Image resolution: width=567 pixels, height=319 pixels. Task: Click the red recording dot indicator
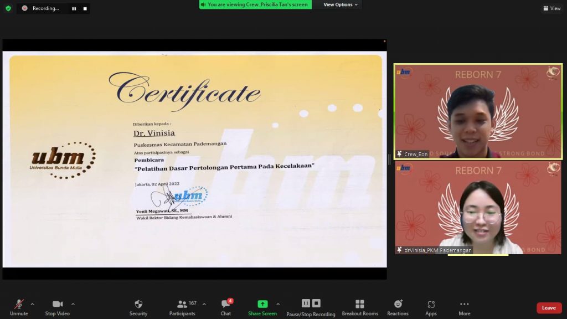click(x=24, y=8)
